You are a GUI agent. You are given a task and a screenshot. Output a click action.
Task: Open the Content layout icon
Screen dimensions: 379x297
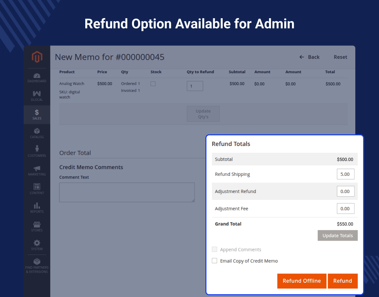[37, 187]
